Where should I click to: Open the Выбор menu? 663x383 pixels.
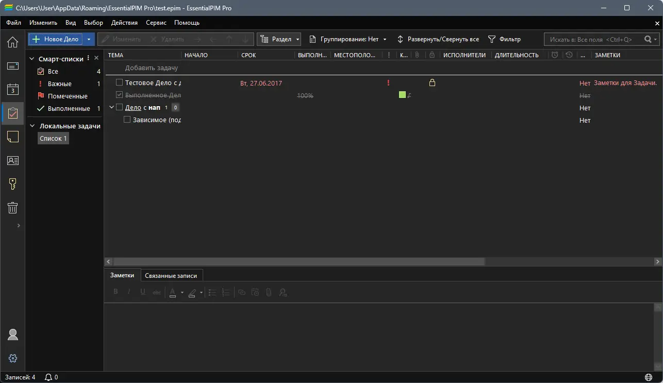[x=93, y=23]
